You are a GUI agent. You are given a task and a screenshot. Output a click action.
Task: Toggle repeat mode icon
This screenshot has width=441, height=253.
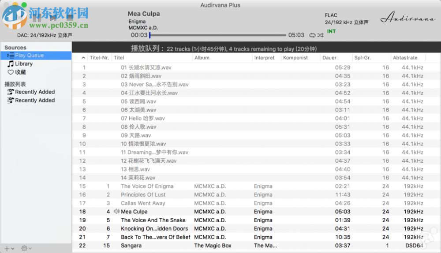(312, 35)
